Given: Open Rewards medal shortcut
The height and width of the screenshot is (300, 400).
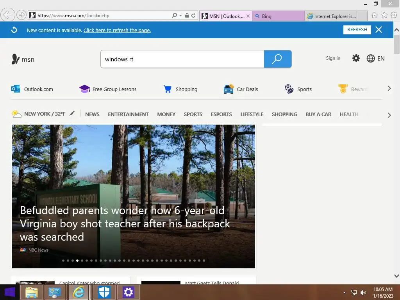Looking at the screenshot, I should click(x=353, y=89).
